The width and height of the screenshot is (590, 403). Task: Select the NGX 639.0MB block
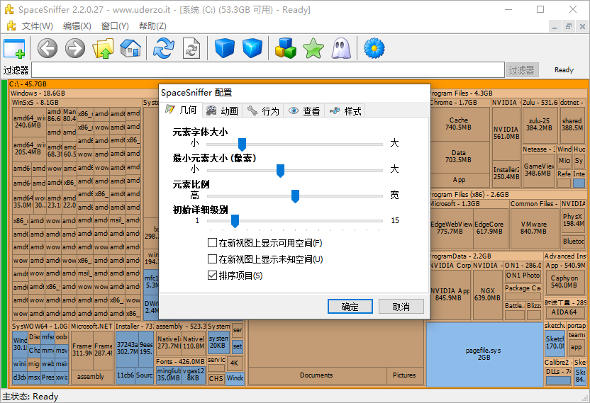coord(488,295)
